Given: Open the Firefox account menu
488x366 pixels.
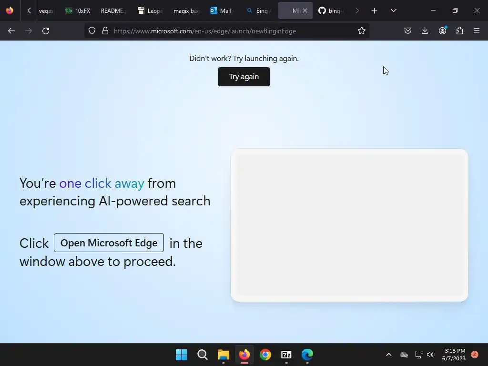Looking at the screenshot, I should 442,30.
